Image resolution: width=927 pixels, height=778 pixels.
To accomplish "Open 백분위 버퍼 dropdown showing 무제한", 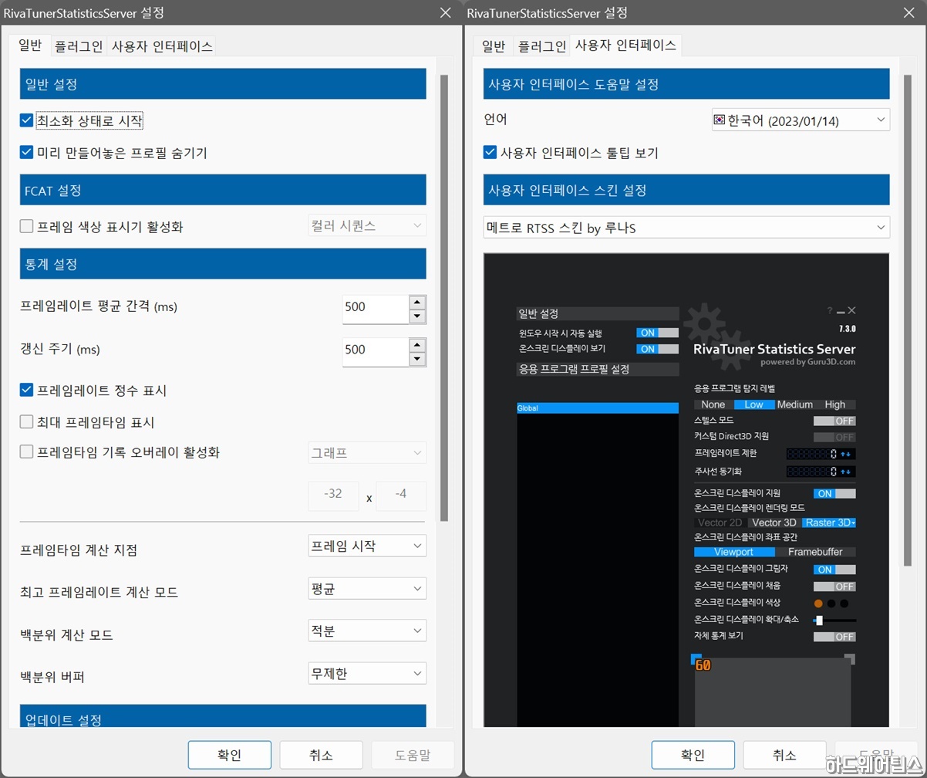I will pyautogui.click(x=367, y=673).
